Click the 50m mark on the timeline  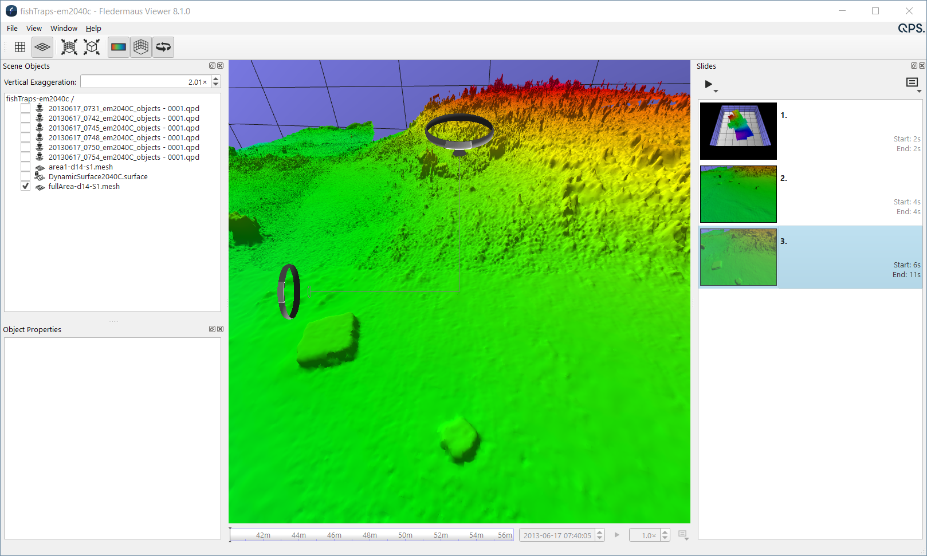coord(405,535)
